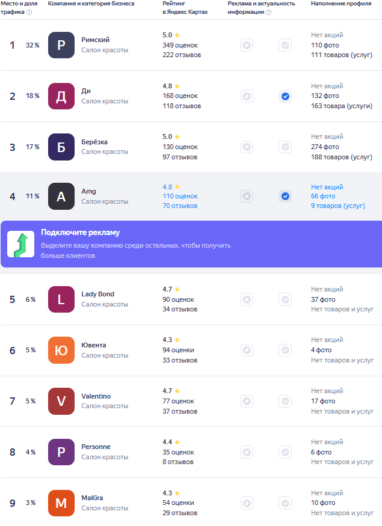Viewport: 382px width, 526px height.
Task: Open Берёзка company name
Action: pyautogui.click(x=94, y=142)
